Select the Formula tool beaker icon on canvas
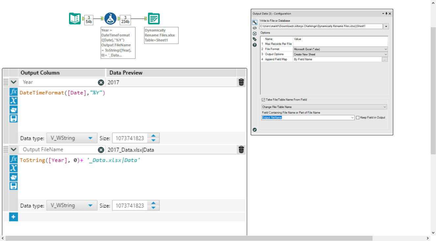Screen dimensions: 436x241 [111, 18]
